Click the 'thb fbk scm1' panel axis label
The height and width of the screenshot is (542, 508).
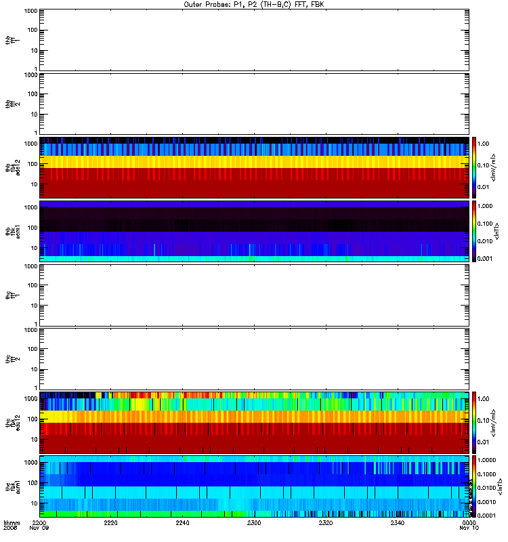12,232
